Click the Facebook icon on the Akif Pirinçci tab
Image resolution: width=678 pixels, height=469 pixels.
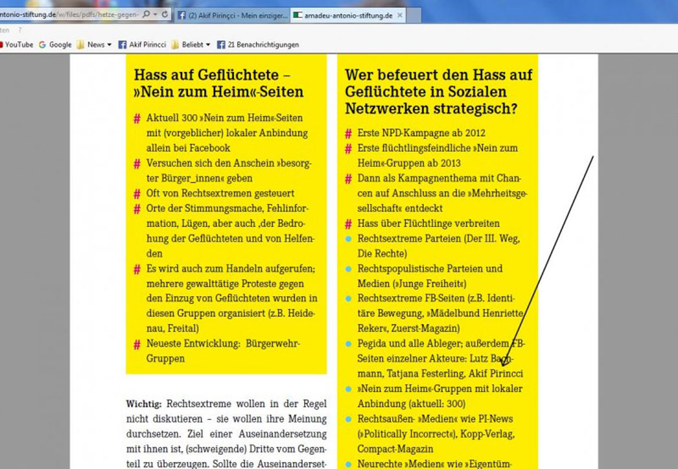click(182, 15)
